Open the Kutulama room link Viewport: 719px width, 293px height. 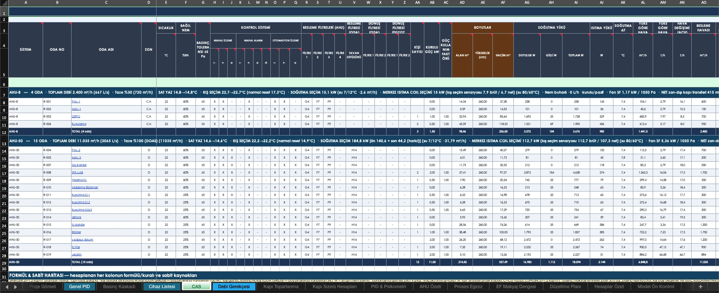79,124
